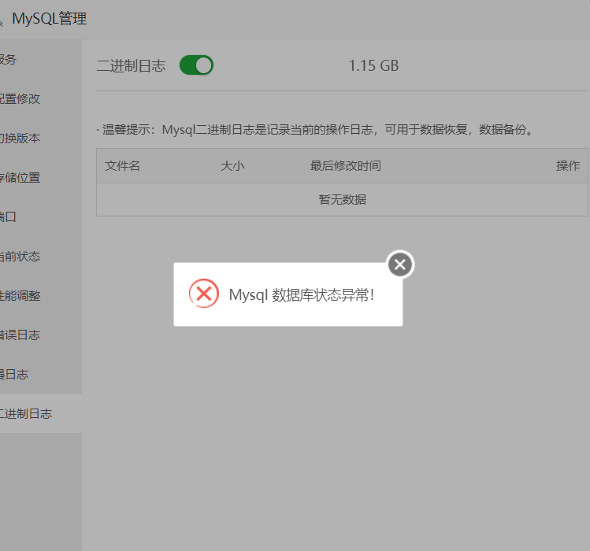The width and height of the screenshot is (590, 551).
Task: Open the 端口 sidebar tab
Action: click(41, 217)
